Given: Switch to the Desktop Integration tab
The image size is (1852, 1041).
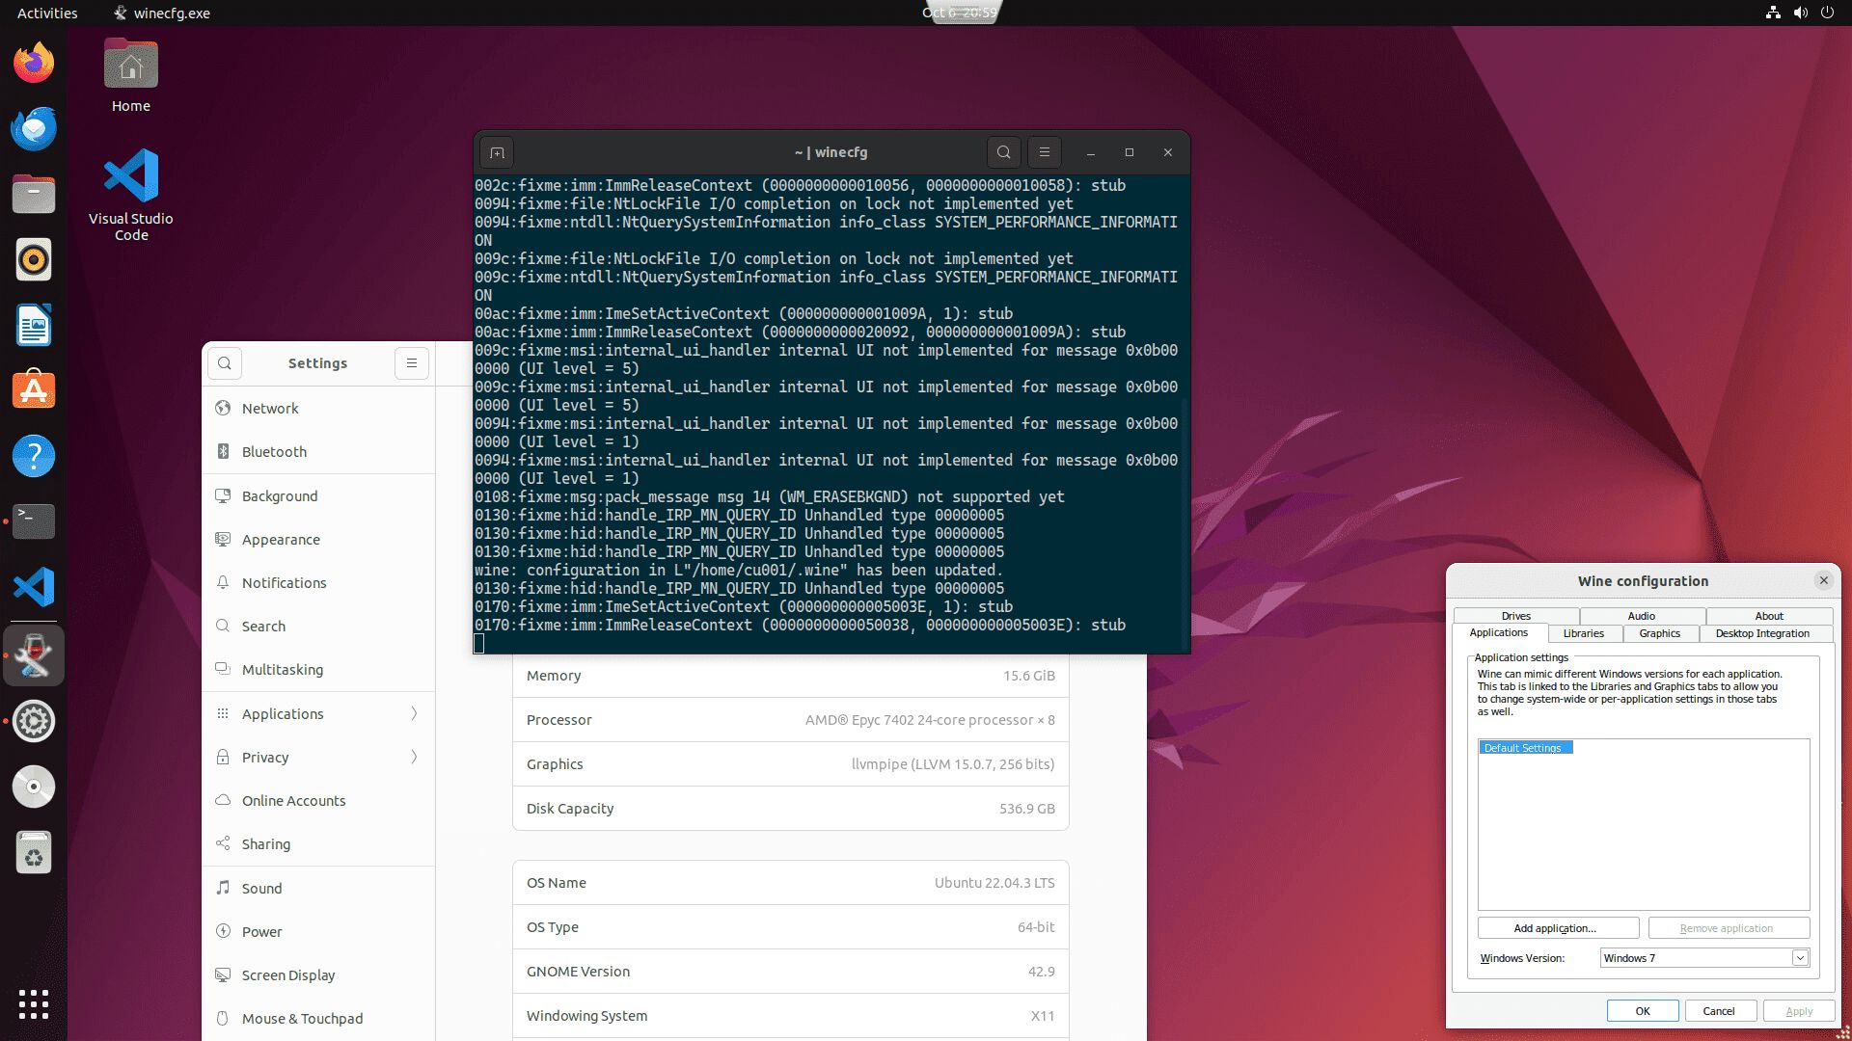Looking at the screenshot, I should 1762,634.
